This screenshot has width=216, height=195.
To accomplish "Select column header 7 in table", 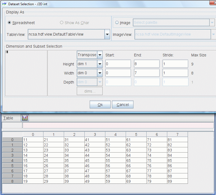I will tap(177, 134).
